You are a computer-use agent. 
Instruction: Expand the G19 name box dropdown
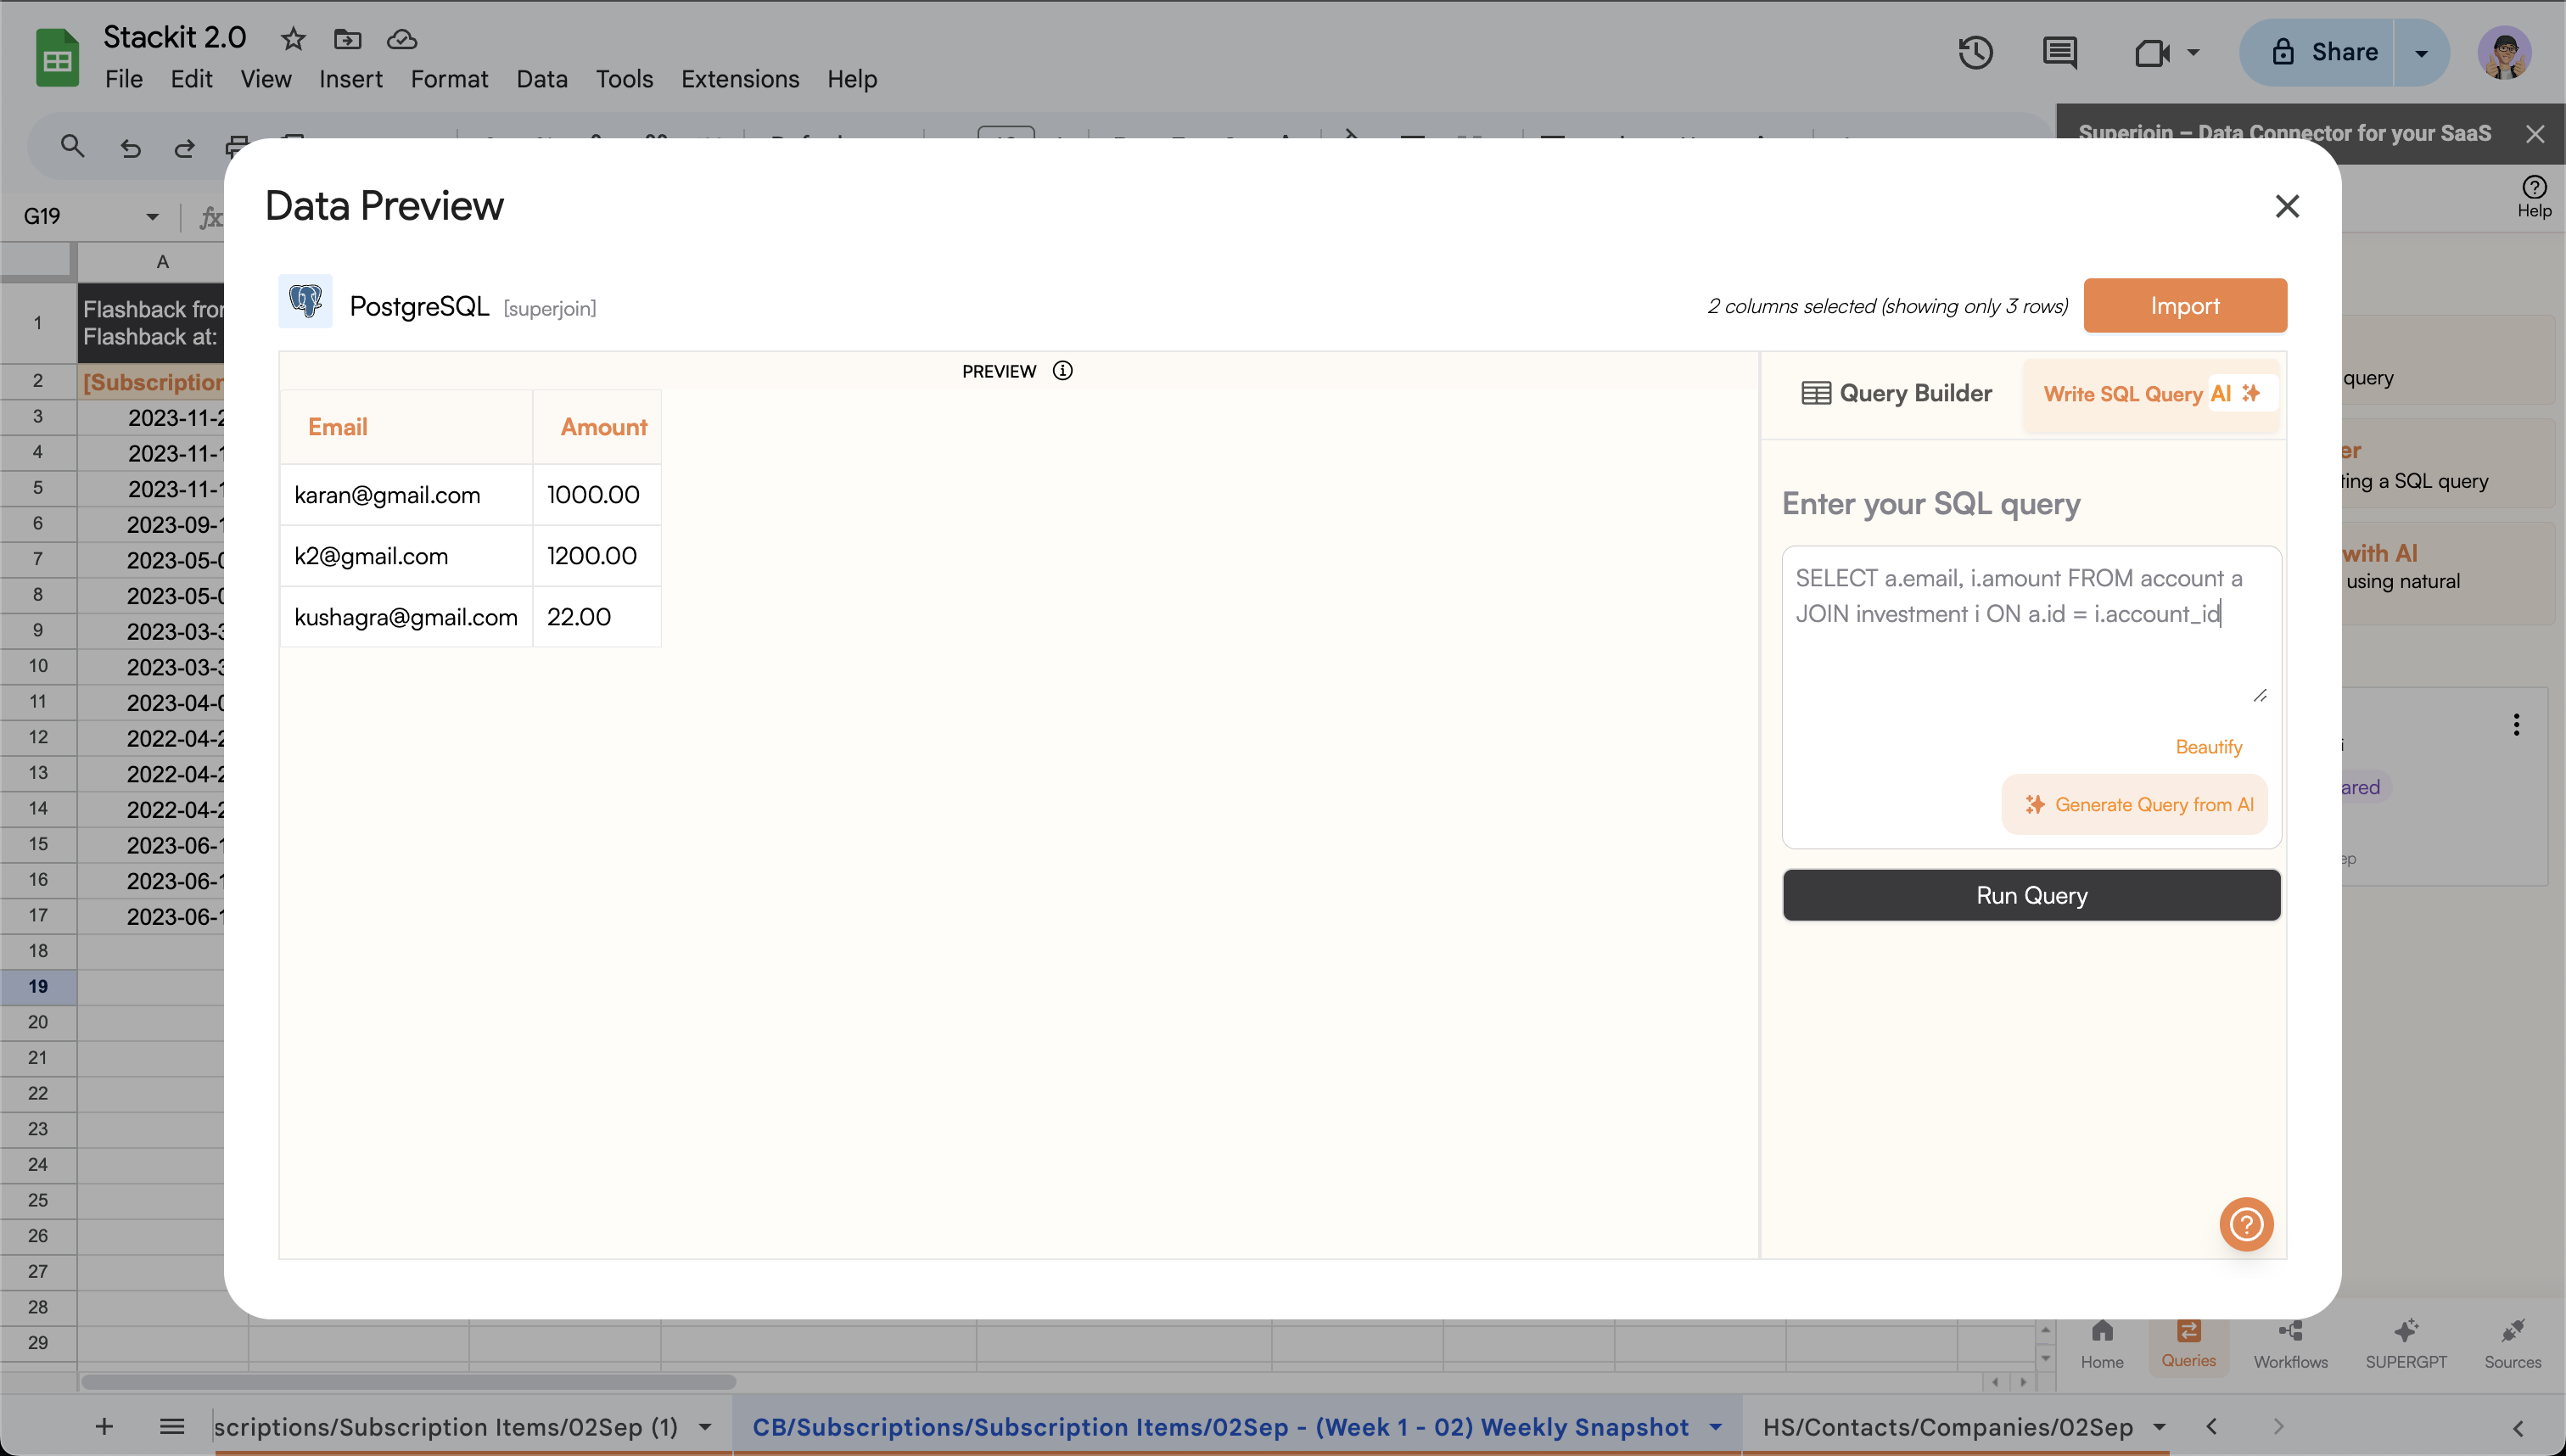pyautogui.click(x=152, y=216)
